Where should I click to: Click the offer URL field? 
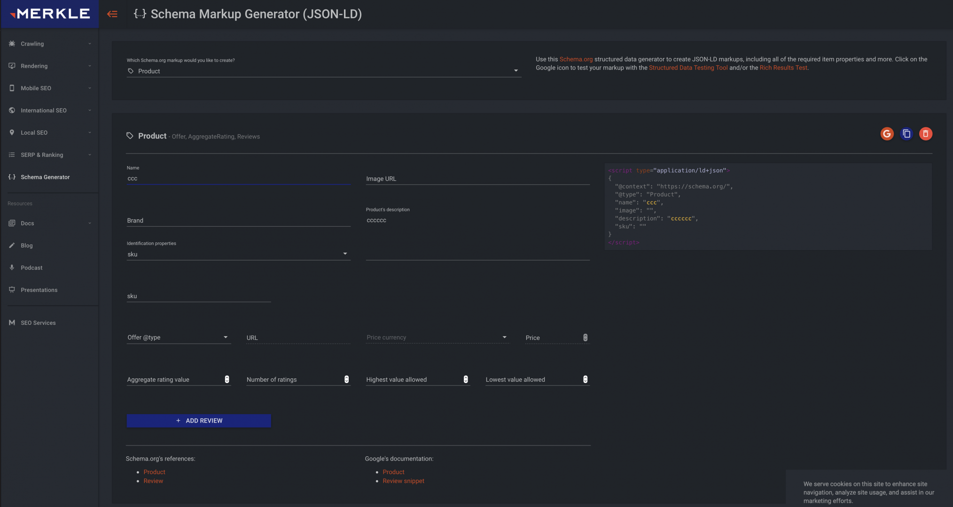pyautogui.click(x=298, y=338)
